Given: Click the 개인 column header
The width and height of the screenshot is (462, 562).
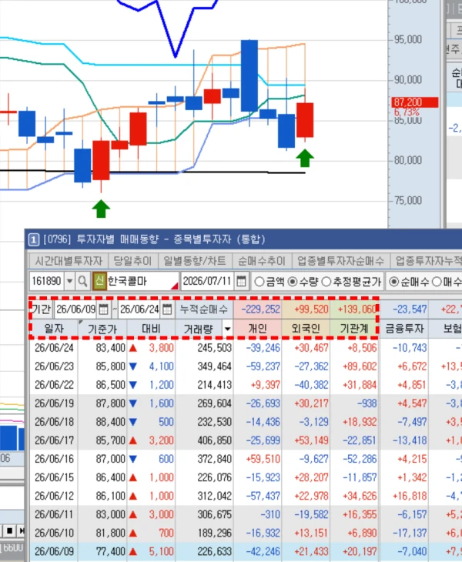Looking at the screenshot, I should coord(257,329).
